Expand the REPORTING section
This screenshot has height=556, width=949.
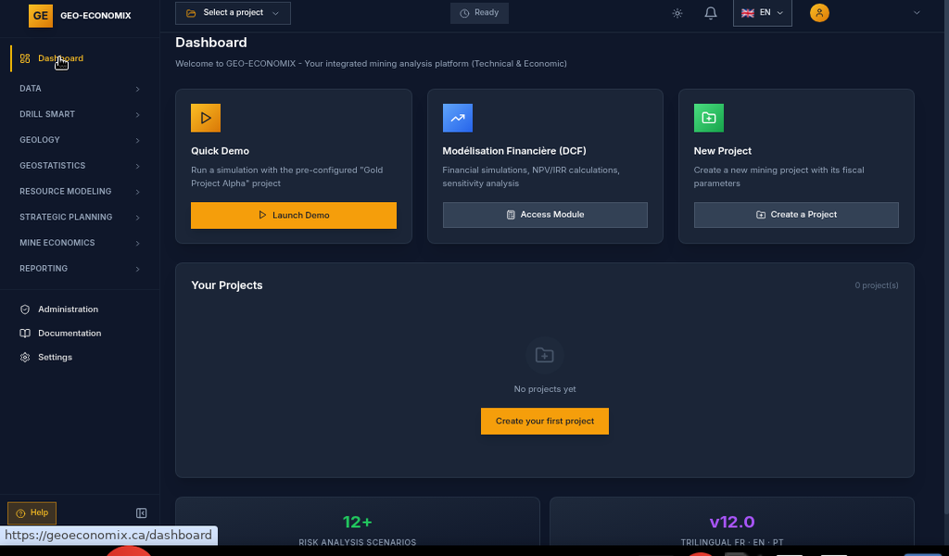pyautogui.click(x=80, y=269)
